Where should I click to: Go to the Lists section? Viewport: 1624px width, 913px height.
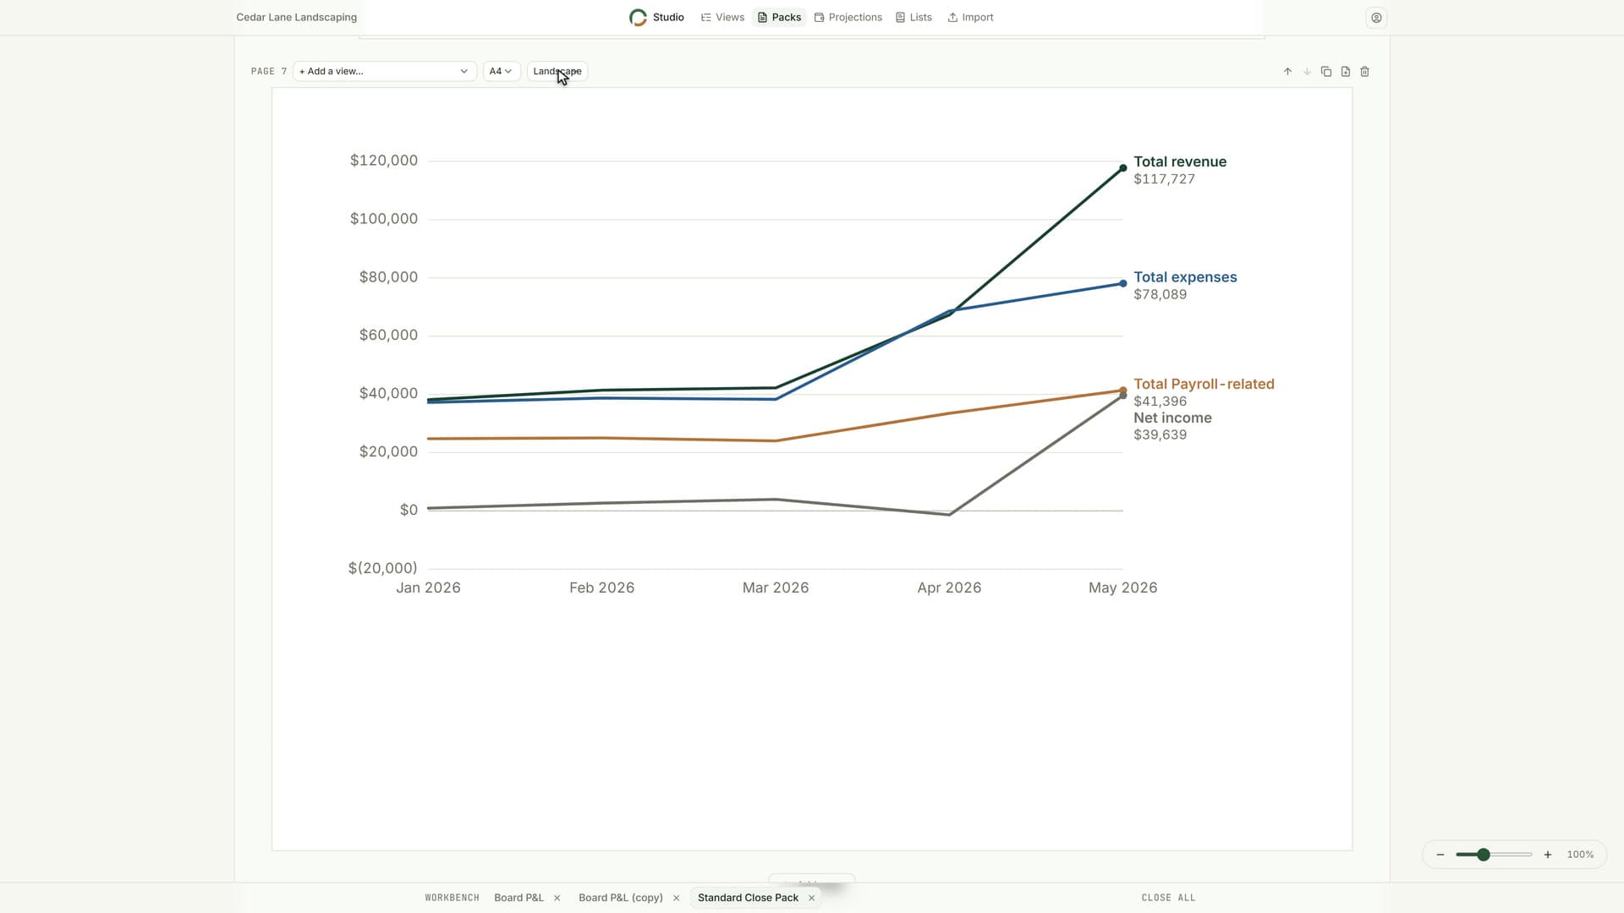point(913,18)
